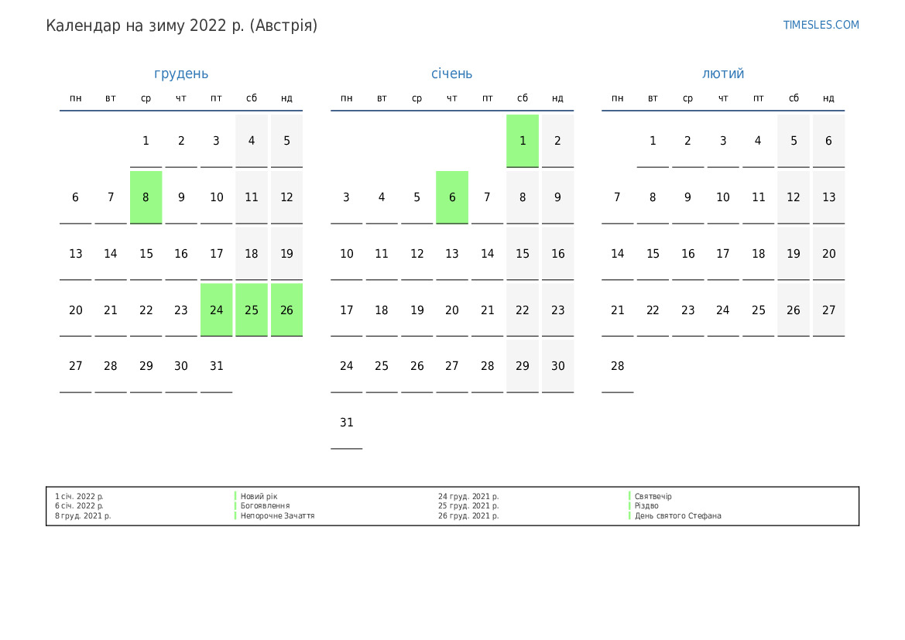Click December 31 date cell
This screenshot has height=640, width=905.
[x=216, y=366]
